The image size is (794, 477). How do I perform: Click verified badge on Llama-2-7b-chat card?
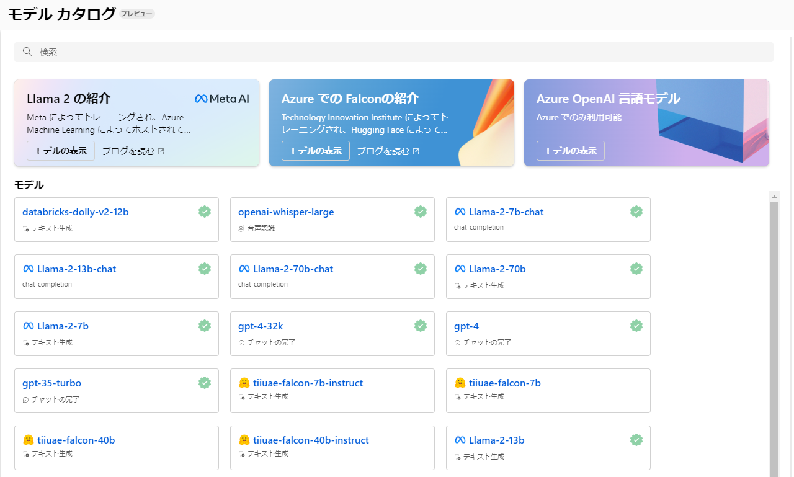pos(636,212)
